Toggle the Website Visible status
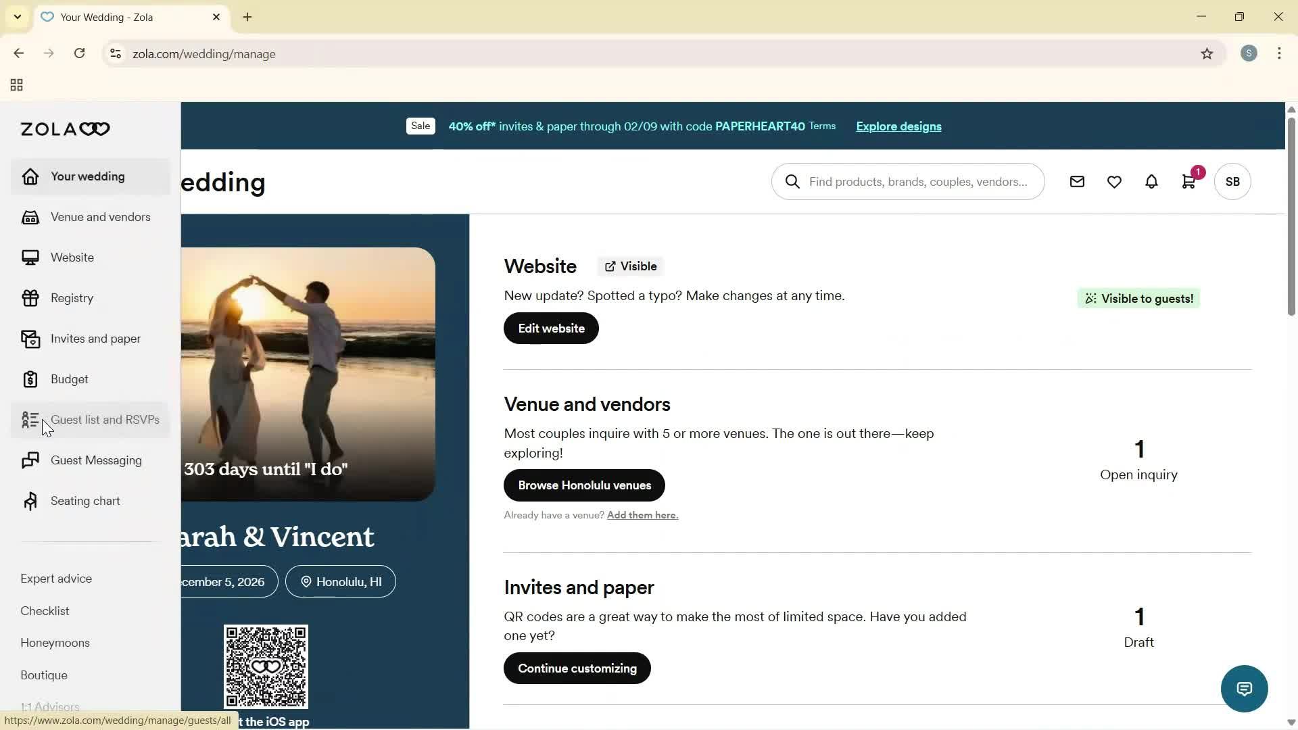Screen dimensions: 1298x730 pos(629,266)
